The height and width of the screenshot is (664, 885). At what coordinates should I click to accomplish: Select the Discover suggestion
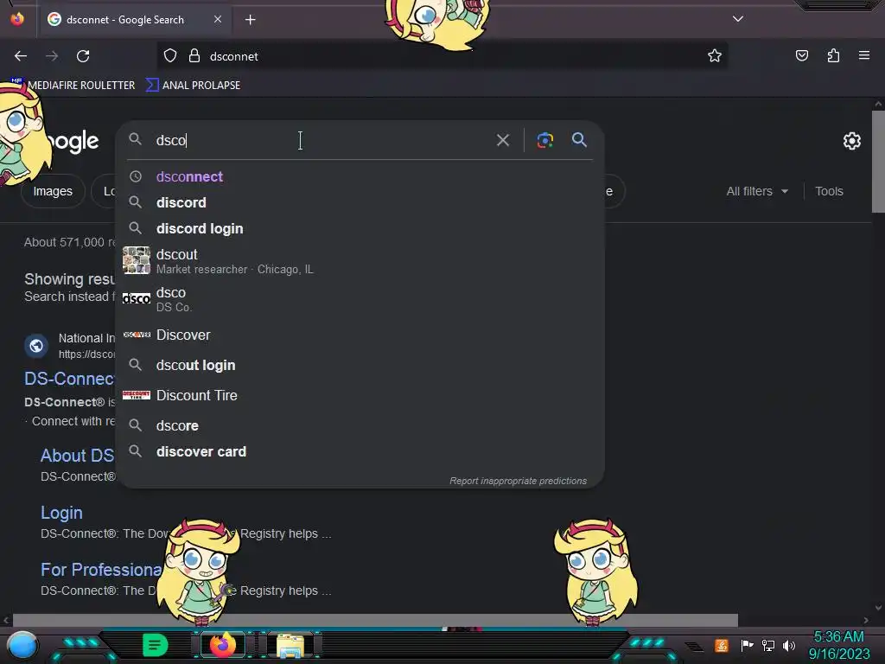360,335
